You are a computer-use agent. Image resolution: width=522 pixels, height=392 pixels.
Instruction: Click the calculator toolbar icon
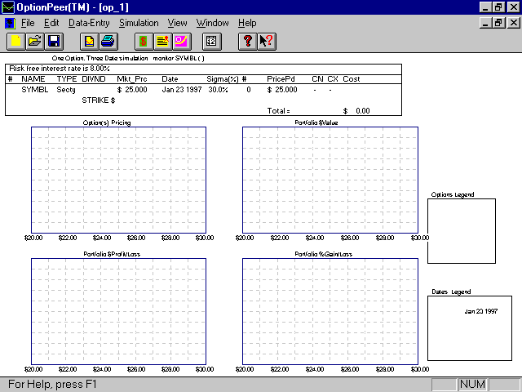[x=210, y=40]
